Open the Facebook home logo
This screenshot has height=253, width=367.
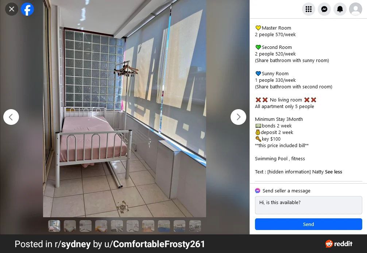(27, 9)
